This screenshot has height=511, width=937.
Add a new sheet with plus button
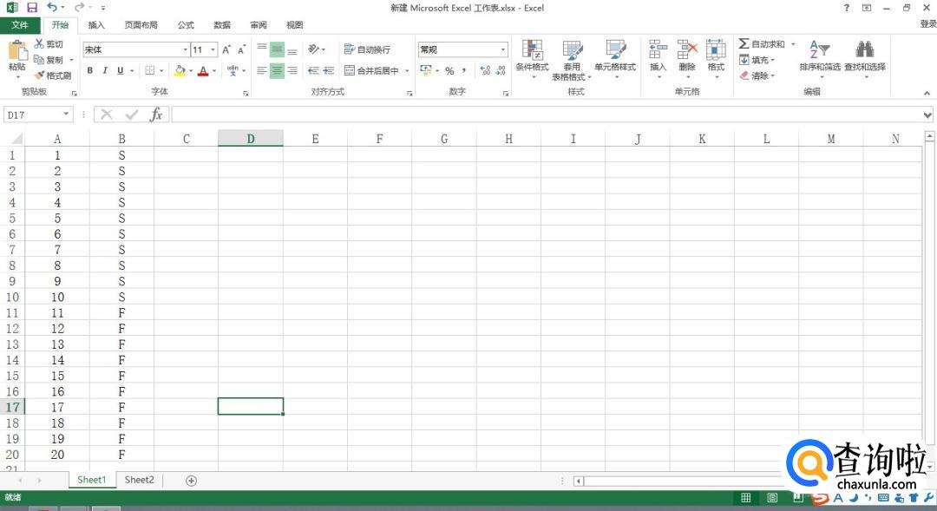coord(191,481)
